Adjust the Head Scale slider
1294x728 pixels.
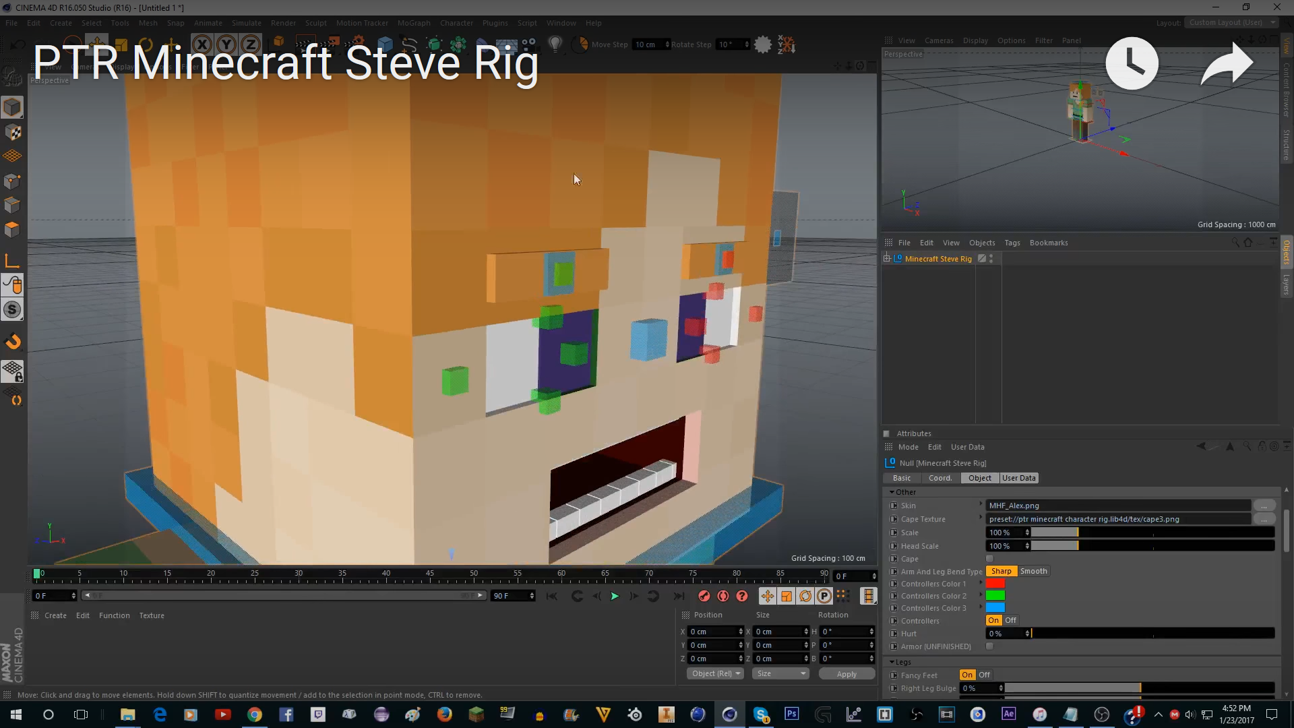1152,546
